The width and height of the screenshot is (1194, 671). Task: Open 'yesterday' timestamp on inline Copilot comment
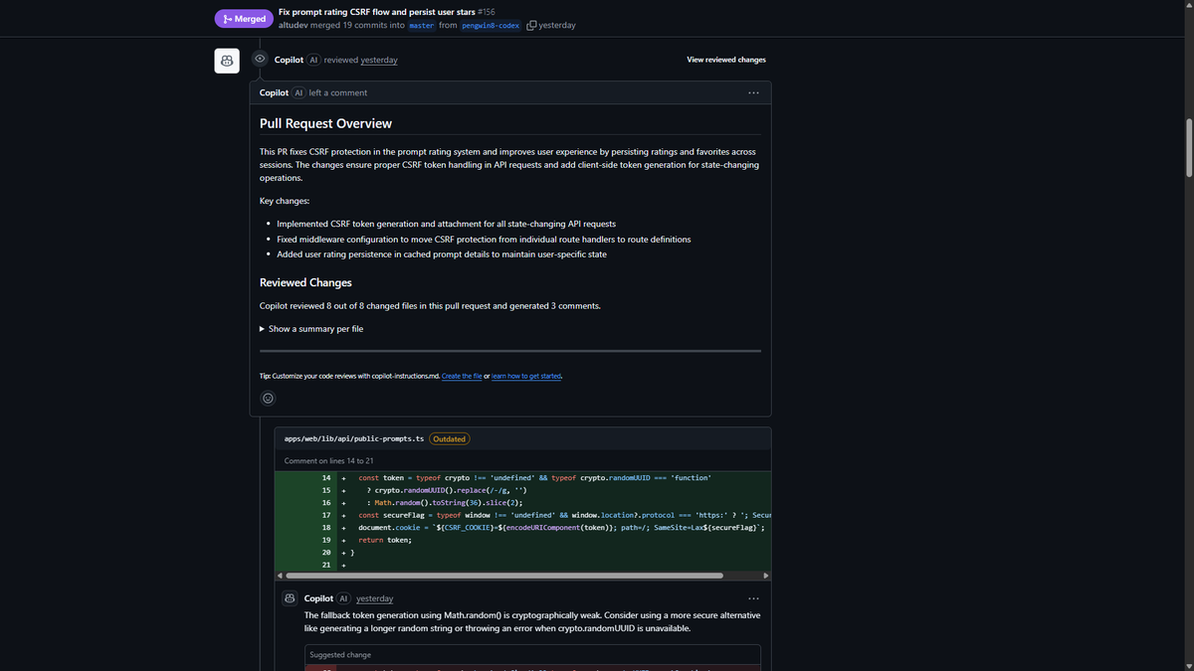click(x=374, y=598)
